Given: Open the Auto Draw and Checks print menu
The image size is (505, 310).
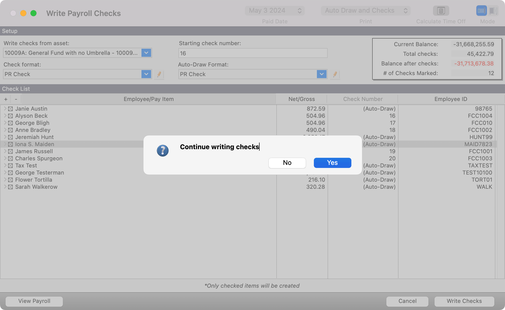Looking at the screenshot, I should pyautogui.click(x=365, y=11).
